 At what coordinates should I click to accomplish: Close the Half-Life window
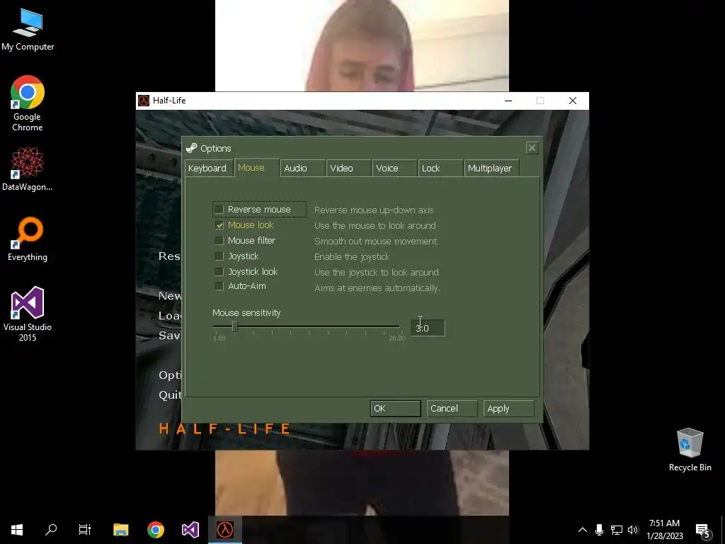click(572, 101)
